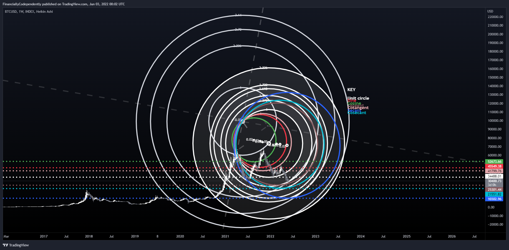Click the 60000.00 price axis label
509x250 pixels.
click(x=495, y=155)
